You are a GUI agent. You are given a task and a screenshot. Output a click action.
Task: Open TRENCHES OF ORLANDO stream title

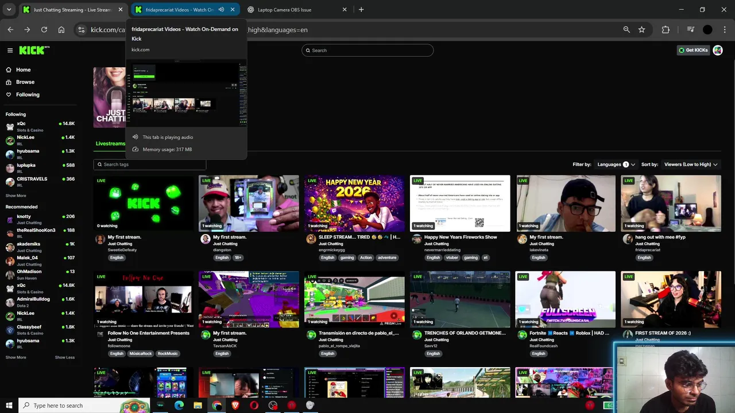465,333
